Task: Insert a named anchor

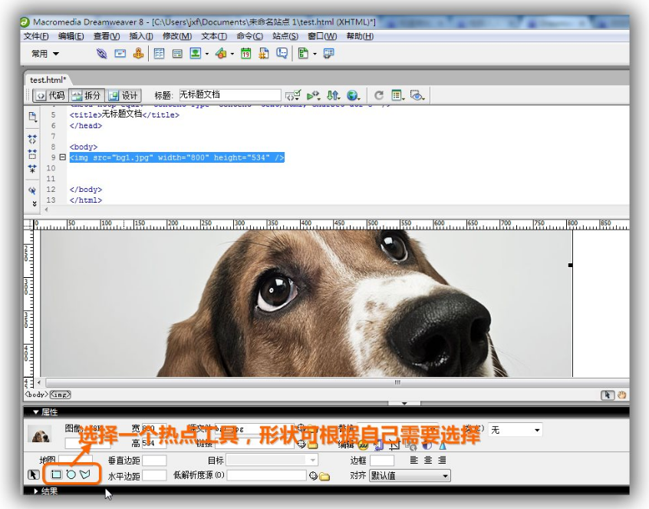Action: [x=138, y=54]
